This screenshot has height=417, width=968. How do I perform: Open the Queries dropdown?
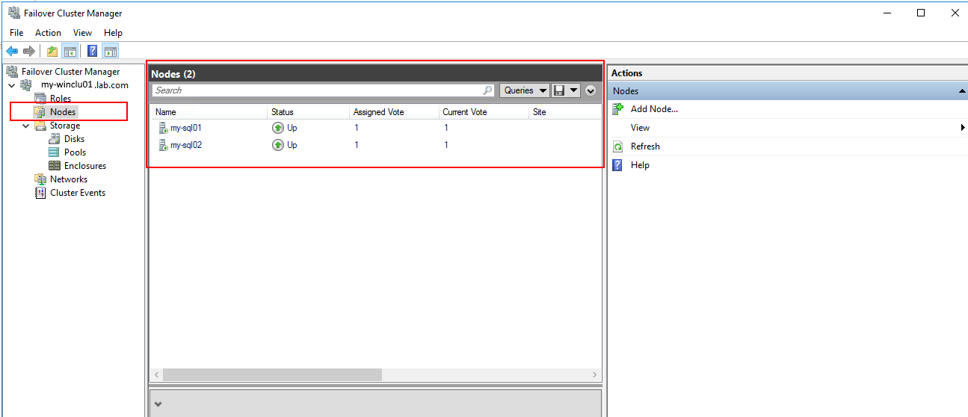click(x=525, y=90)
